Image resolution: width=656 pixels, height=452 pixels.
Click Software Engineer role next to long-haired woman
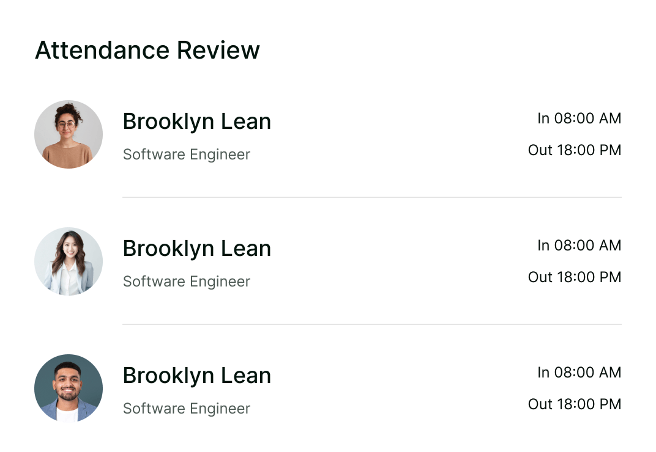point(186,282)
